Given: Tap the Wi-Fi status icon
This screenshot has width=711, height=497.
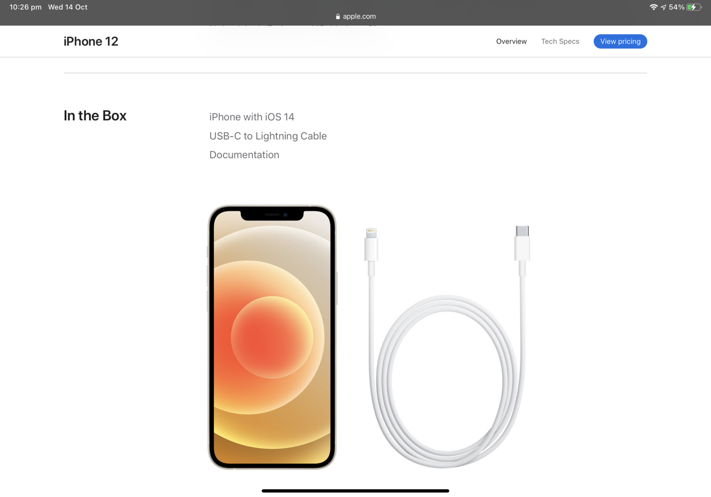Looking at the screenshot, I should coord(653,7).
